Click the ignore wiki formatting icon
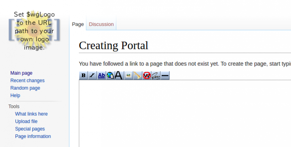Screen dimensions: 291x147 click(147, 76)
